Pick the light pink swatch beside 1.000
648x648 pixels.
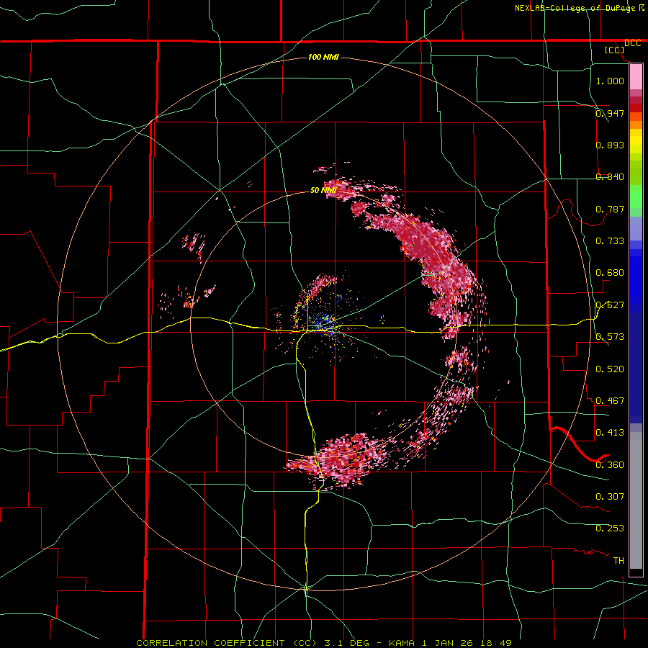click(x=636, y=77)
